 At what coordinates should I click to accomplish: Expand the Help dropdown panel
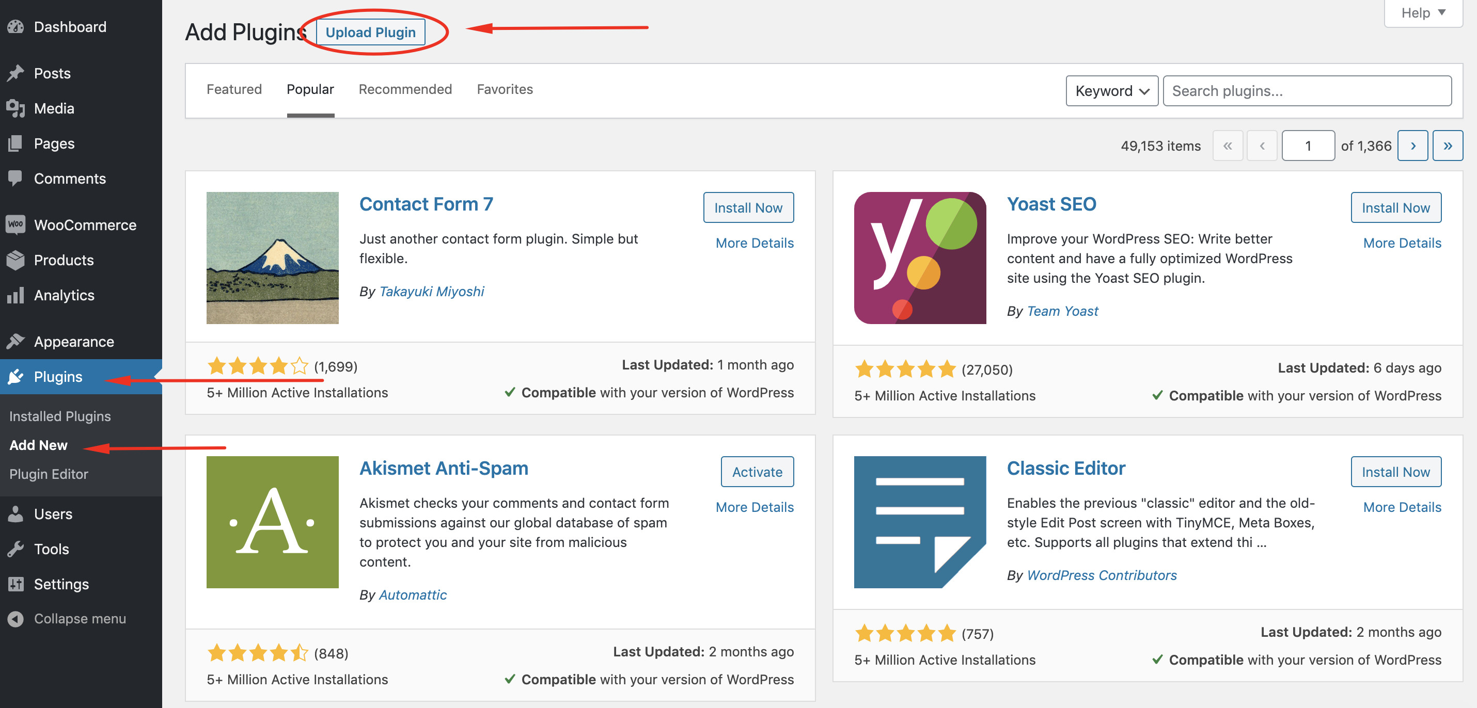1423,12
